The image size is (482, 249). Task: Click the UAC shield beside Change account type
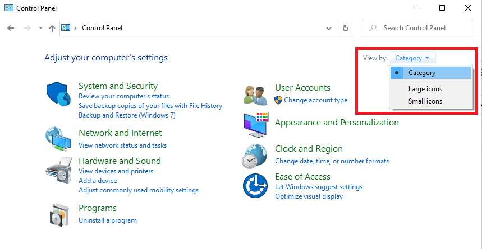click(278, 100)
